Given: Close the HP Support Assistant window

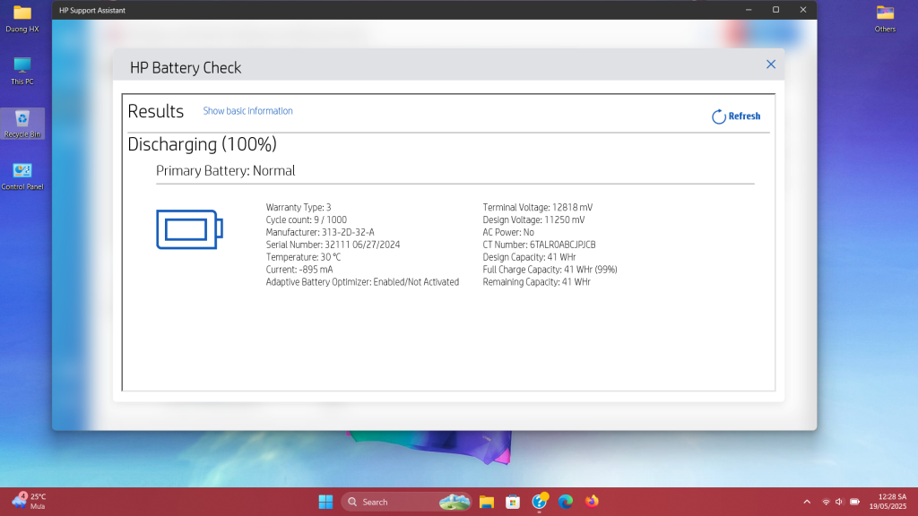Looking at the screenshot, I should click(x=802, y=10).
